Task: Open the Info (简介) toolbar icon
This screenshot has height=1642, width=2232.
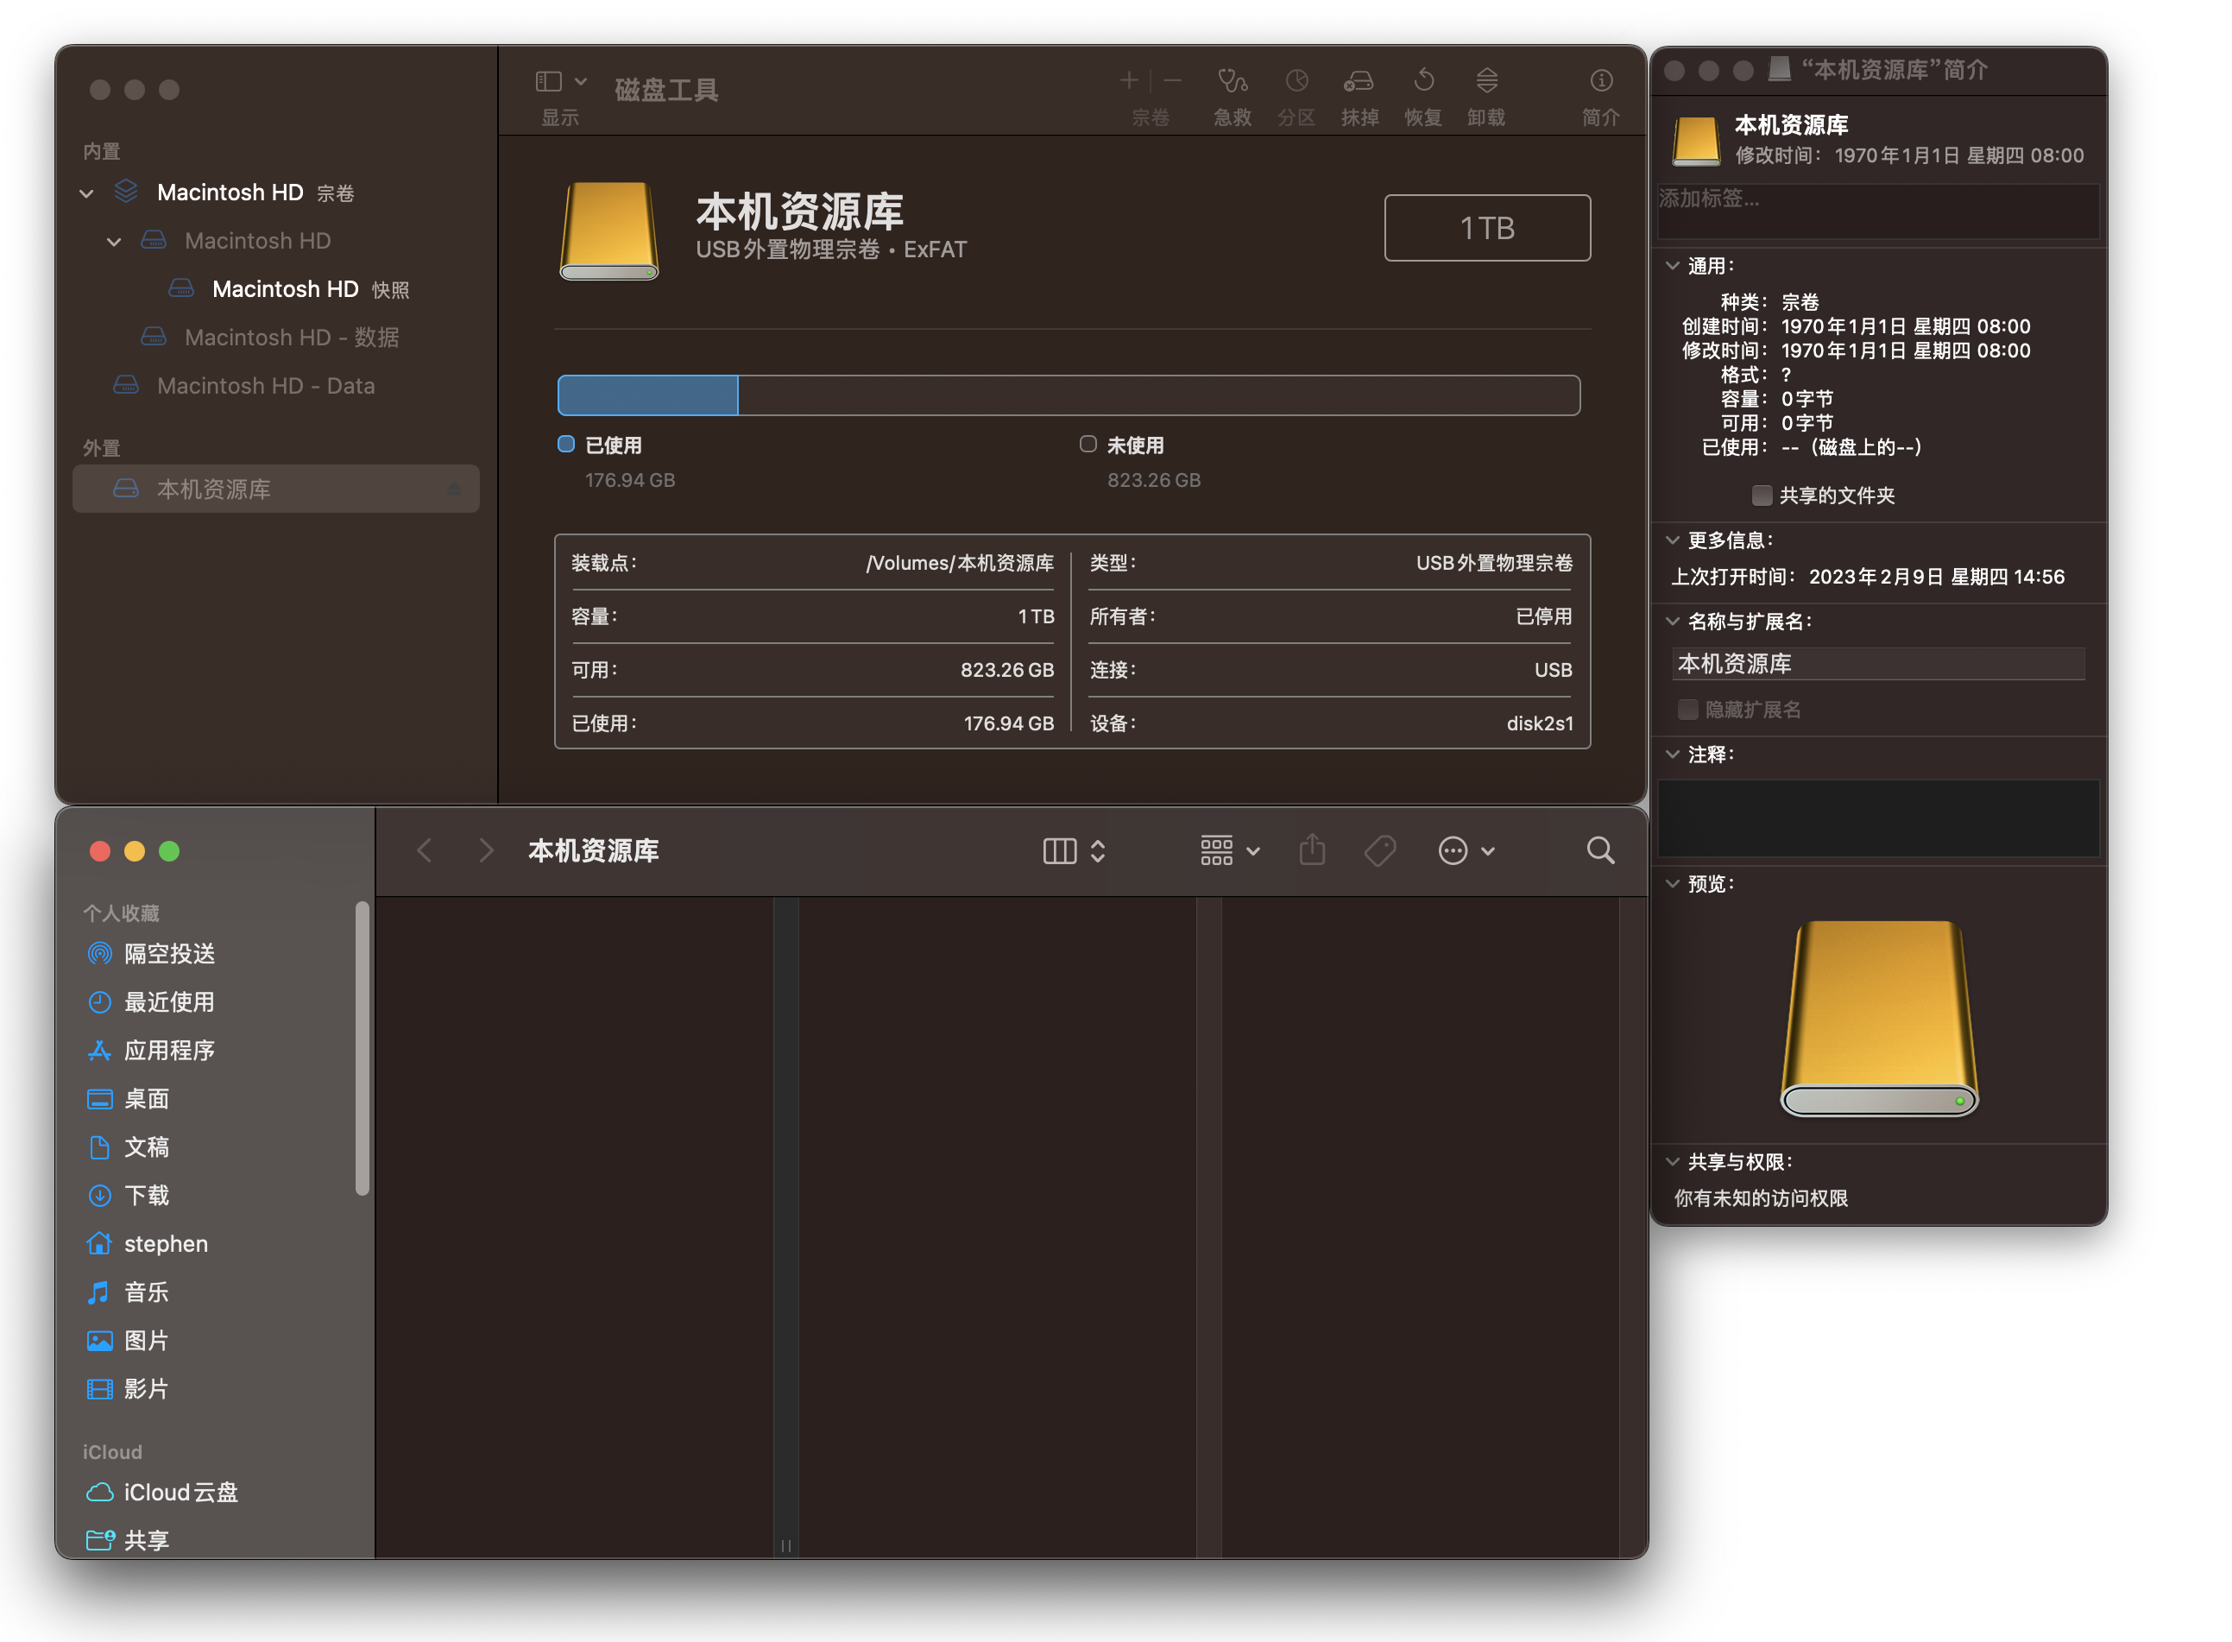Action: pos(1601,80)
